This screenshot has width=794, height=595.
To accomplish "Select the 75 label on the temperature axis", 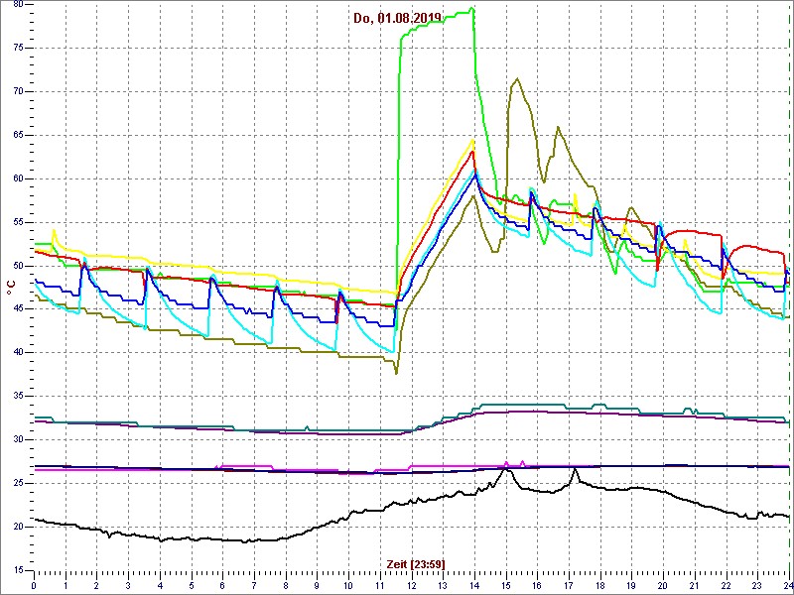I will 16,48.
